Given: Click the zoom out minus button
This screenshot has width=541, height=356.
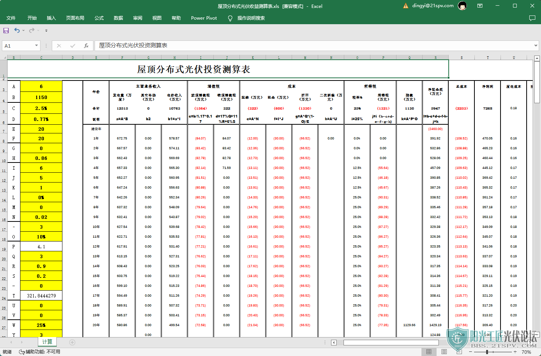Looking at the screenshot, I should (x=470, y=352).
